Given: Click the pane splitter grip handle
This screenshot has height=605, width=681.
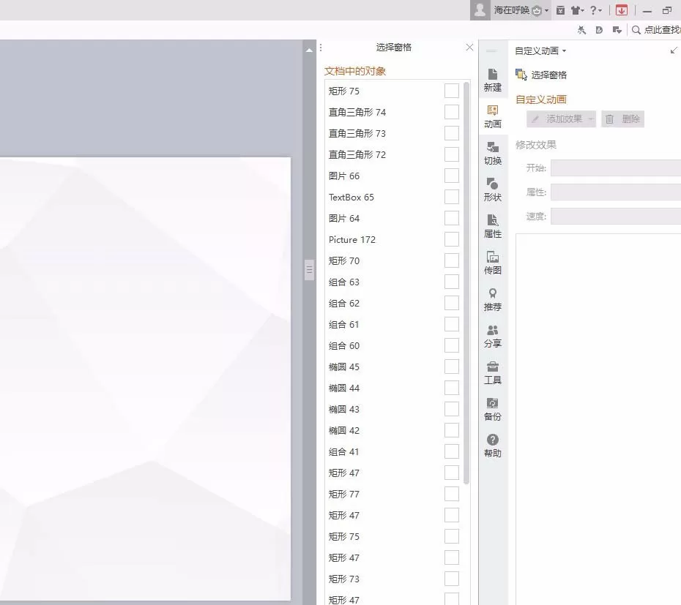Looking at the screenshot, I should point(309,270).
